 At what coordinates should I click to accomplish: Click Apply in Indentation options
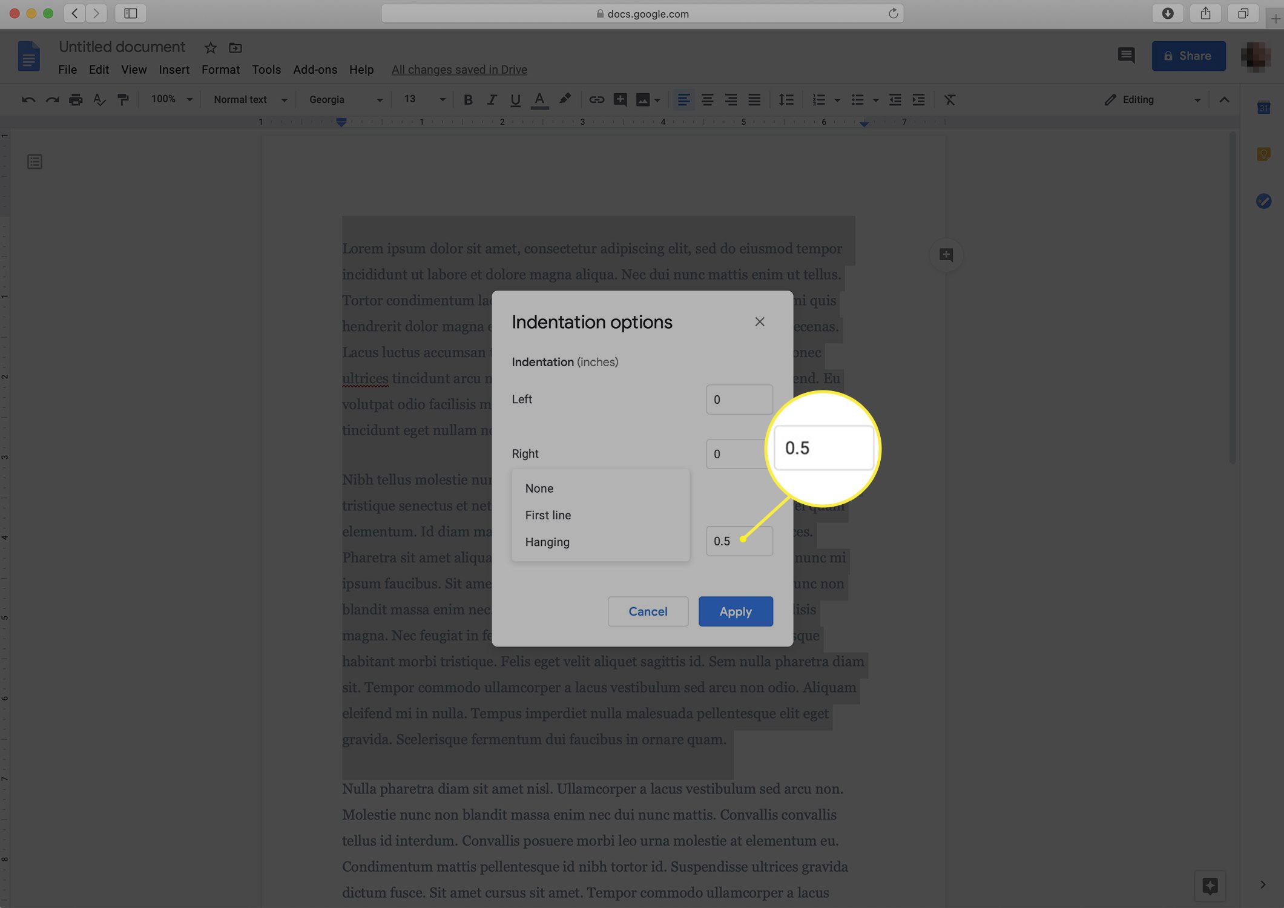[x=736, y=611]
